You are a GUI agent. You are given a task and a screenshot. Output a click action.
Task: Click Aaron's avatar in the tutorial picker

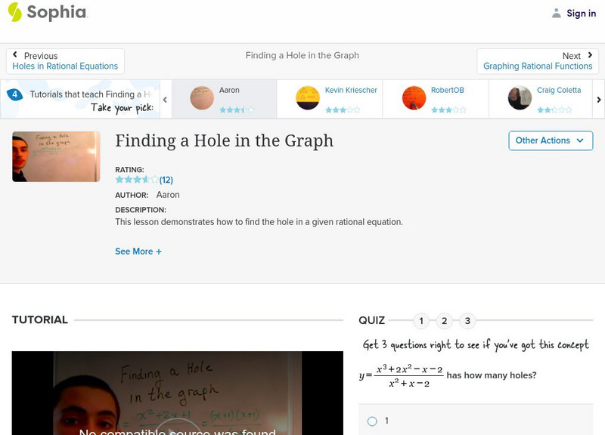pyautogui.click(x=200, y=97)
